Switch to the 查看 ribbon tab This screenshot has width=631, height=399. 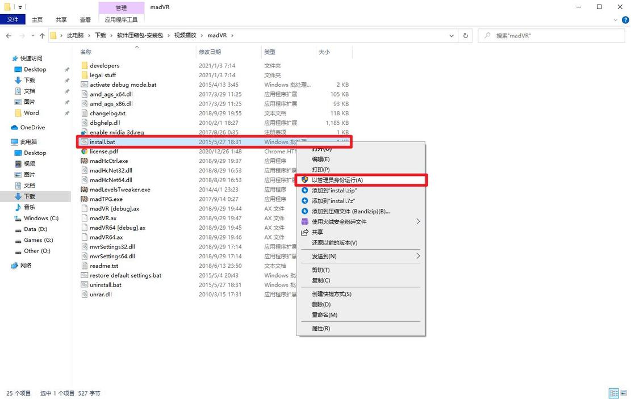click(84, 19)
